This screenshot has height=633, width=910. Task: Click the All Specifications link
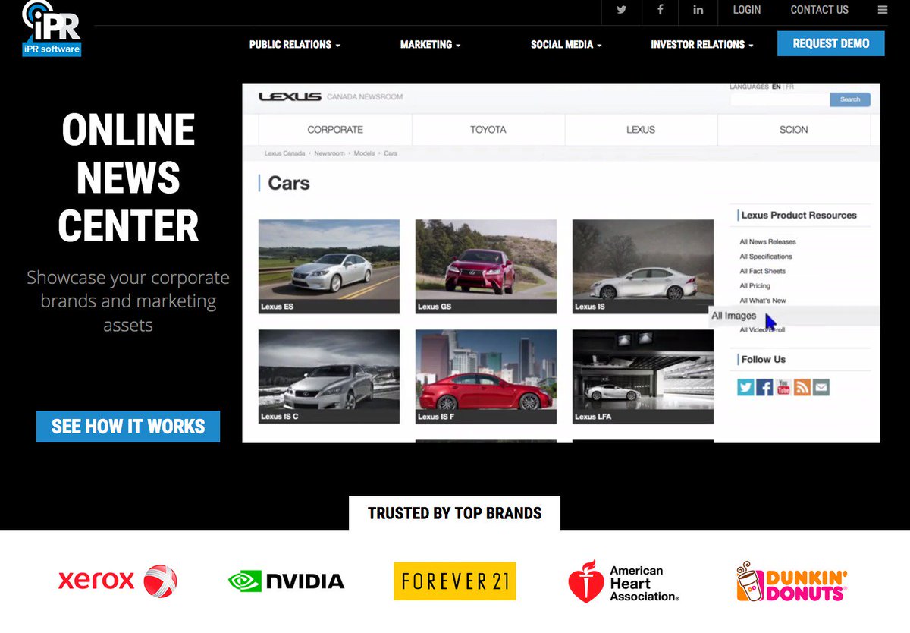pyautogui.click(x=766, y=257)
